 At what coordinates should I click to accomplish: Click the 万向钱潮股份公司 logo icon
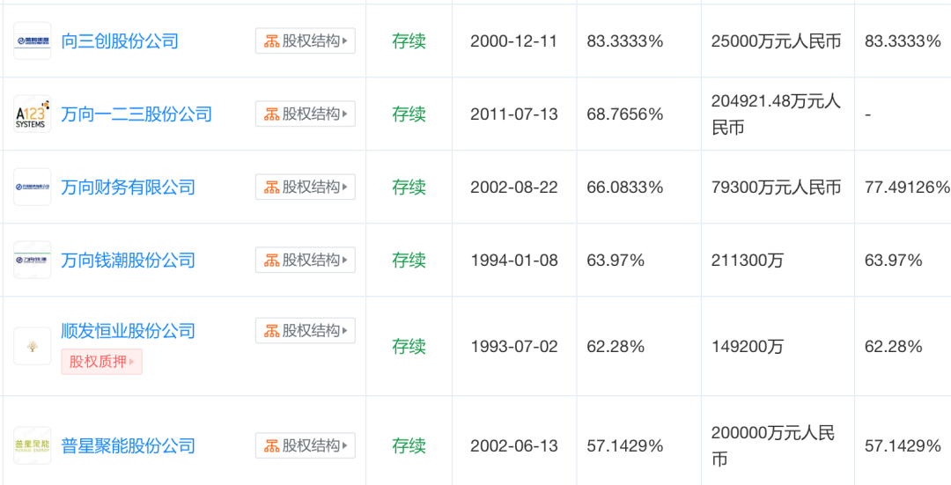[33, 261]
